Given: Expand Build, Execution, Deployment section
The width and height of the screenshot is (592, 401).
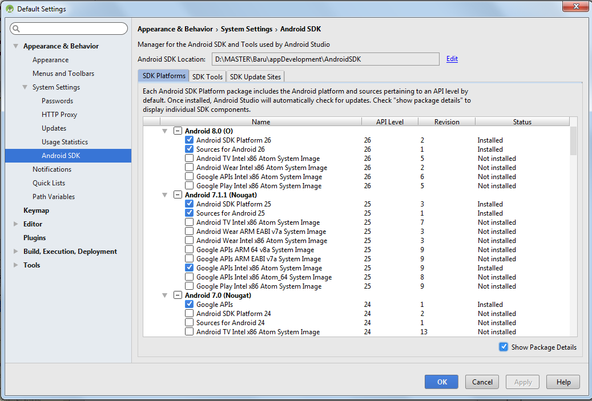Looking at the screenshot, I should (x=16, y=252).
